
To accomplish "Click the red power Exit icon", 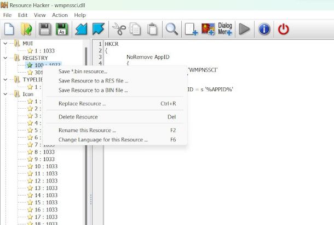I will tap(283, 29).
